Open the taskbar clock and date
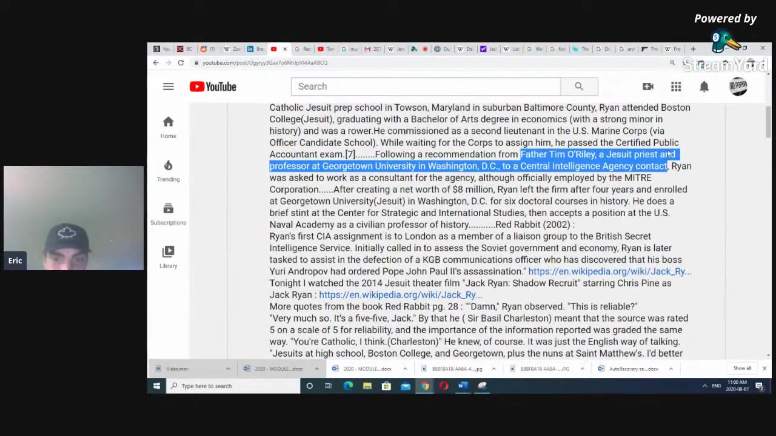 (x=737, y=386)
